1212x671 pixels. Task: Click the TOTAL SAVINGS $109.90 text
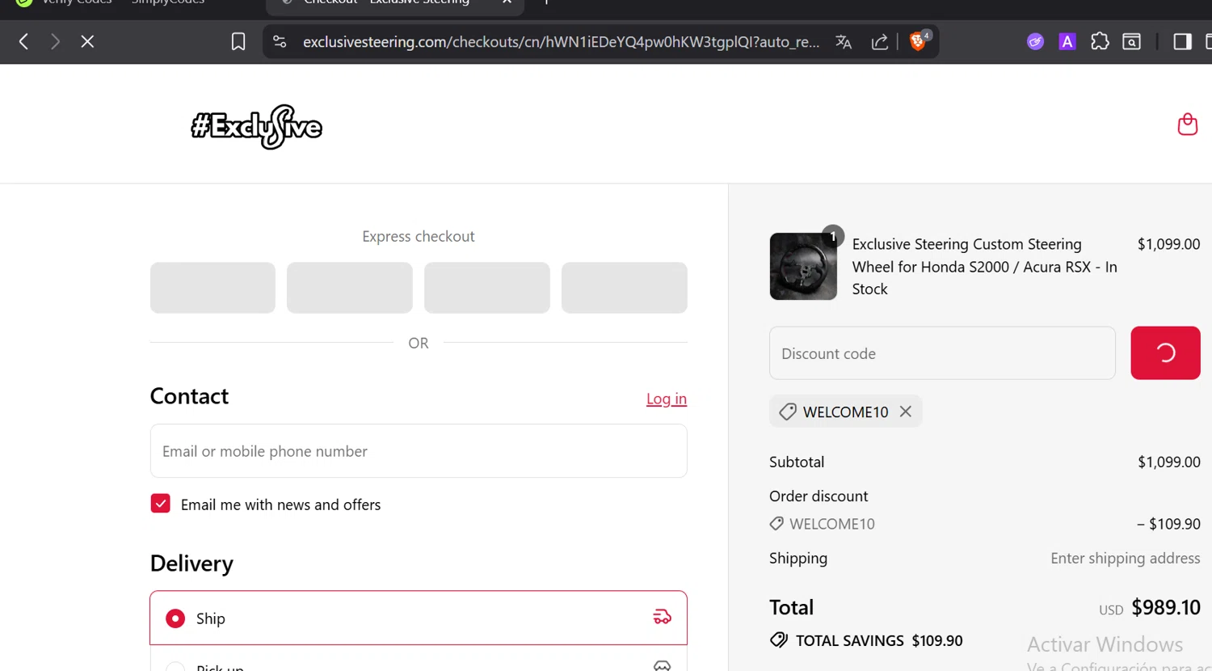pos(879,640)
